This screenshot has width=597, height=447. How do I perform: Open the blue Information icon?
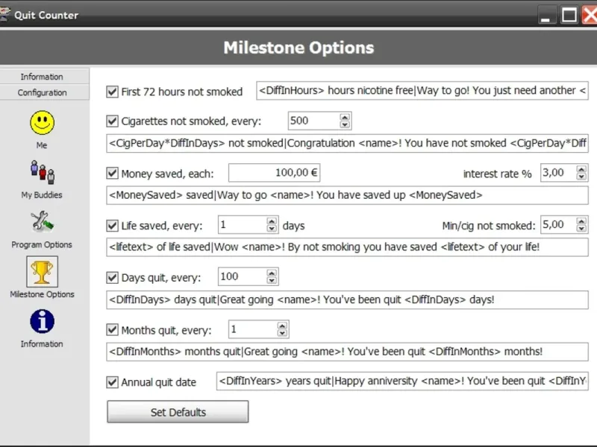coord(42,321)
